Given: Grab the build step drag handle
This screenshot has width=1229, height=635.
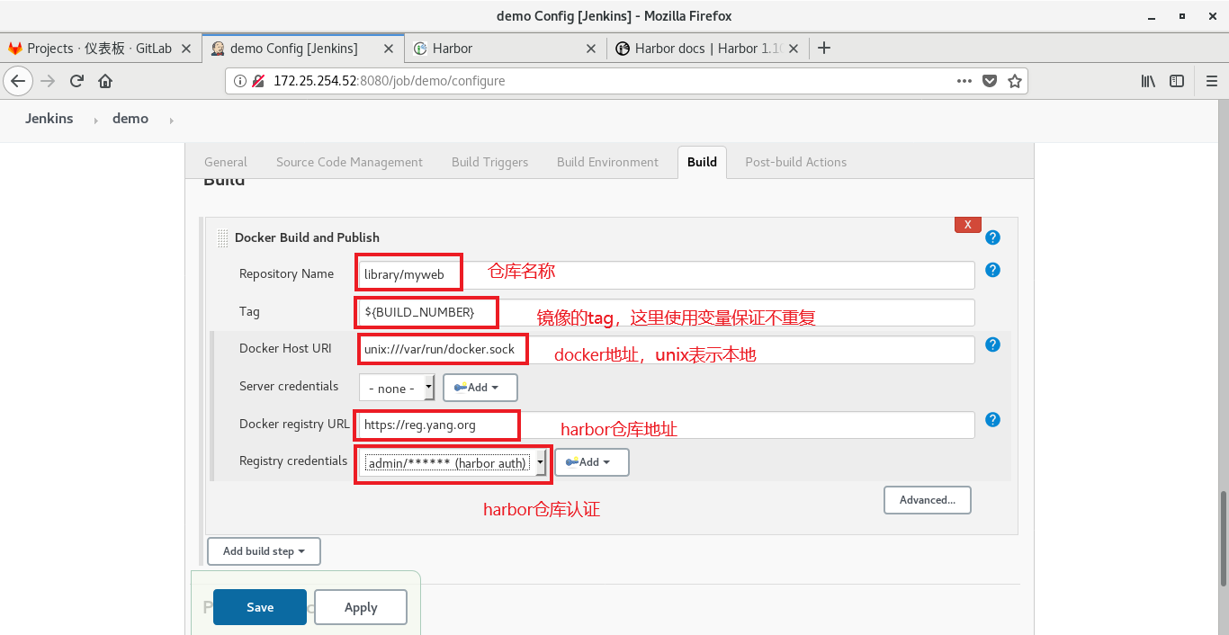Looking at the screenshot, I should (222, 237).
